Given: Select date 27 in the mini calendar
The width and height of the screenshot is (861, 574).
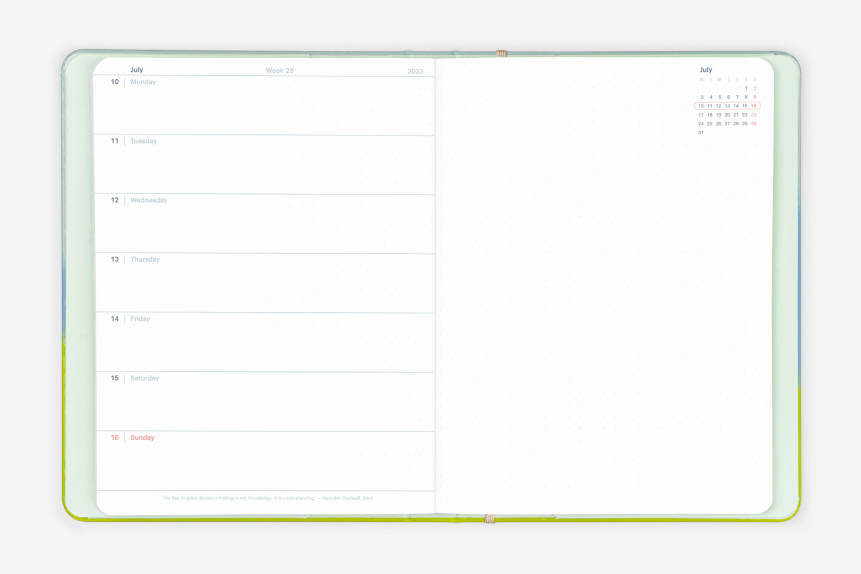Looking at the screenshot, I should tap(727, 123).
